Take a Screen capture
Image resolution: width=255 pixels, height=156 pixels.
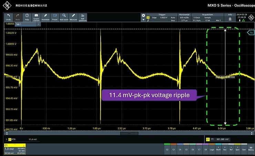coord(36,17)
